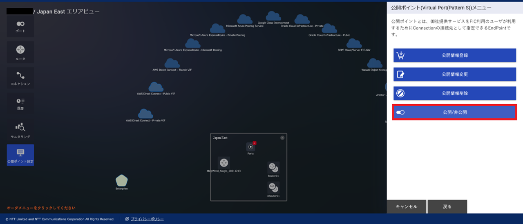Click the Ports icon in Japan East
523x224 pixels.
coord(250,147)
